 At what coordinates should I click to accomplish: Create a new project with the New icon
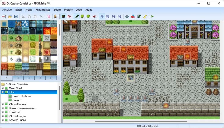[x=4, y=16]
